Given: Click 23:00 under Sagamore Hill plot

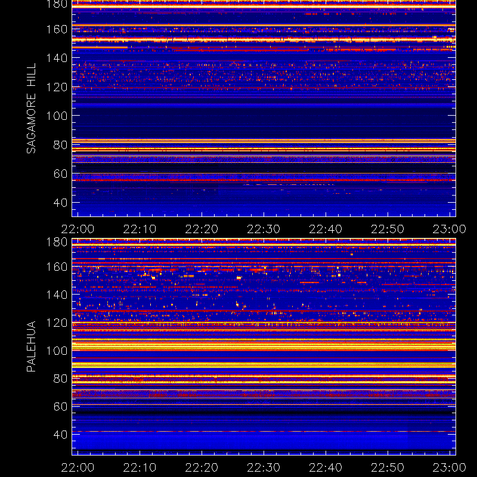Looking at the screenshot, I should (x=450, y=229).
